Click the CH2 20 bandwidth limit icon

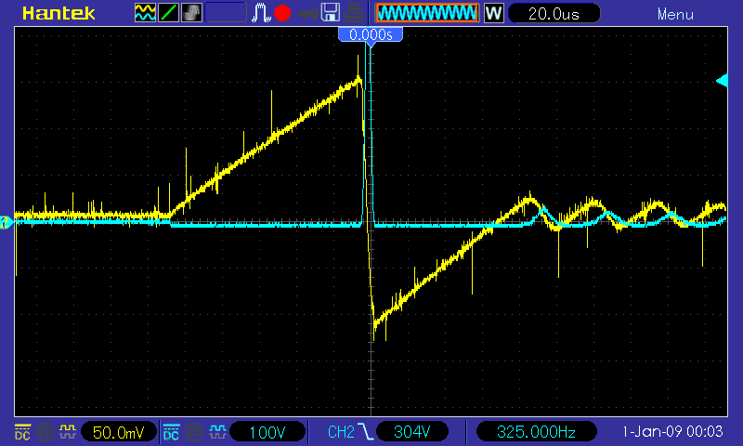point(194,432)
